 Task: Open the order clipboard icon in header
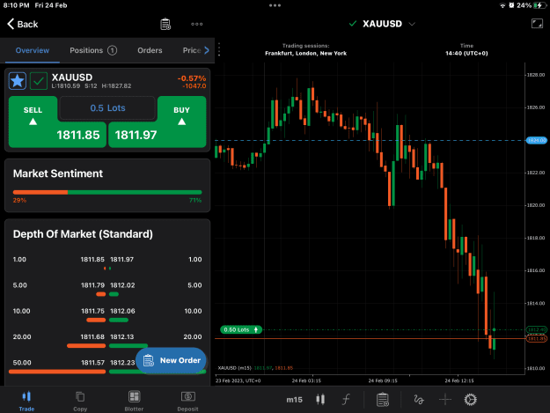pyautogui.click(x=165, y=24)
